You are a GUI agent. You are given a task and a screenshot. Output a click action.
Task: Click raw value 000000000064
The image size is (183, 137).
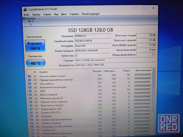tap(142, 114)
